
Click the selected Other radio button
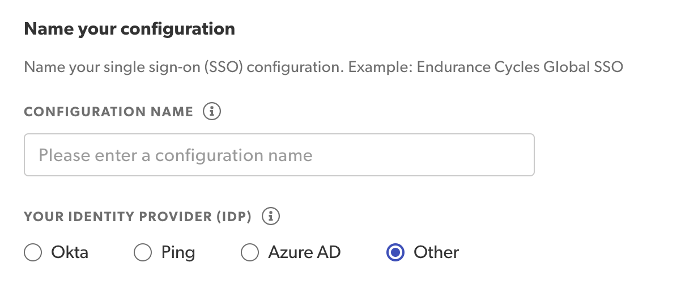pos(395,252)
